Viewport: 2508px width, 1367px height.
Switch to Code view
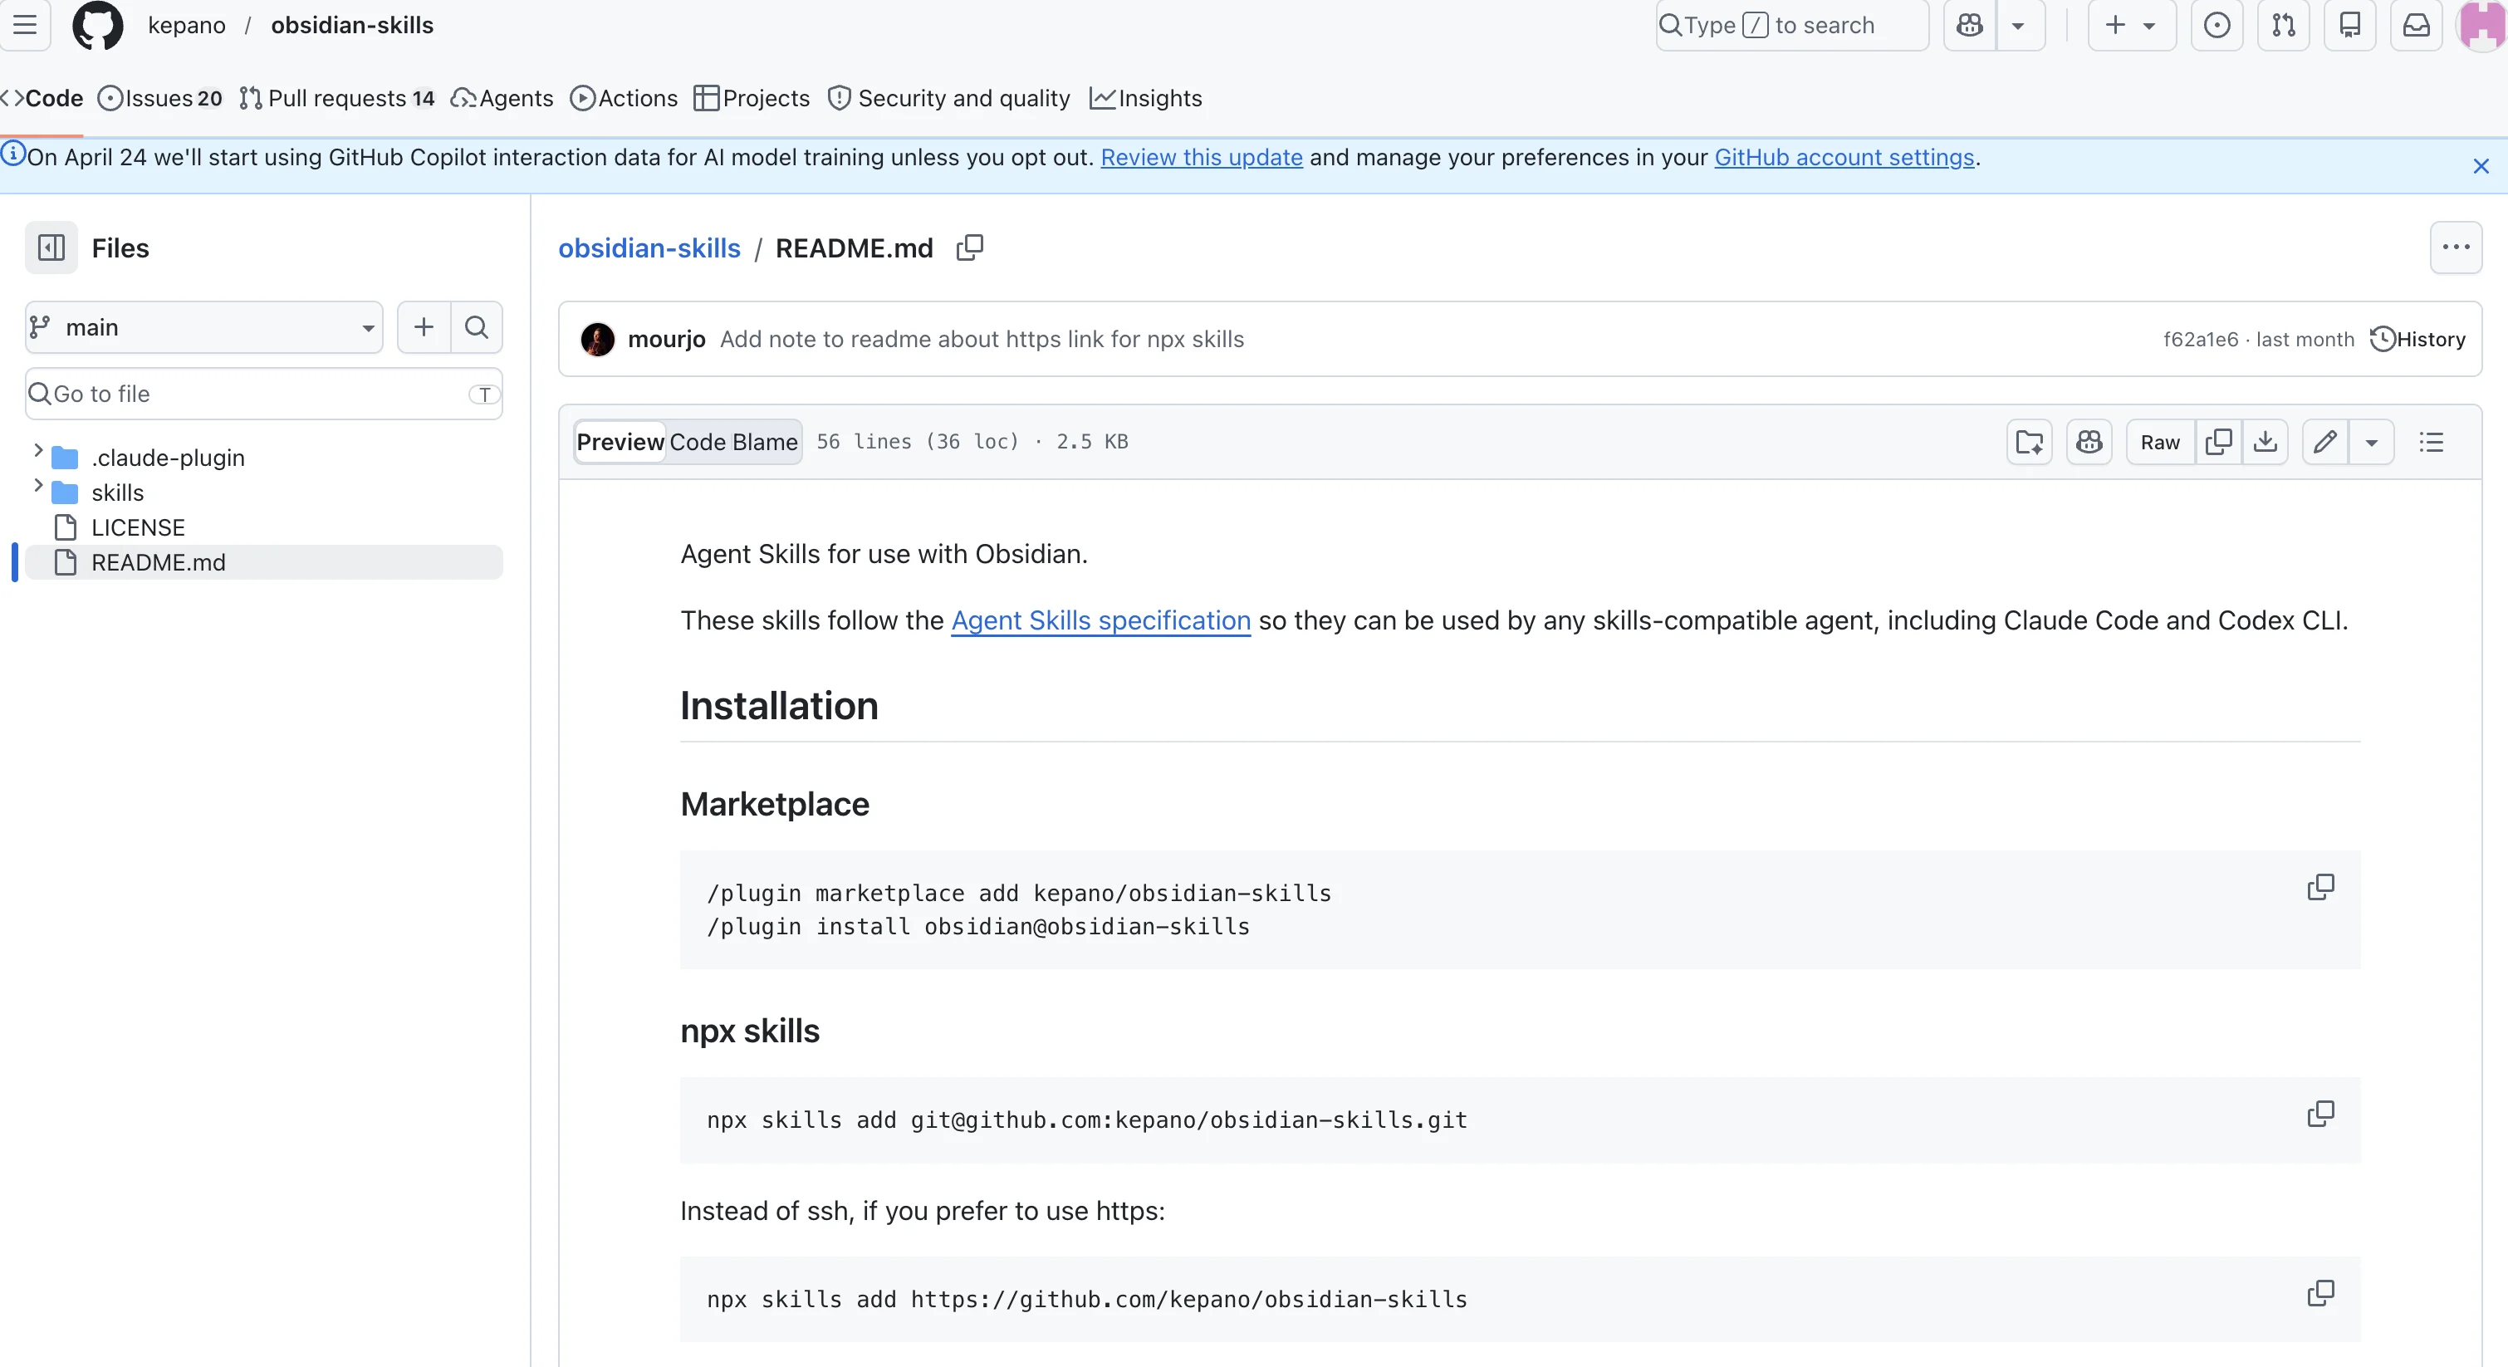coord(697,443)
